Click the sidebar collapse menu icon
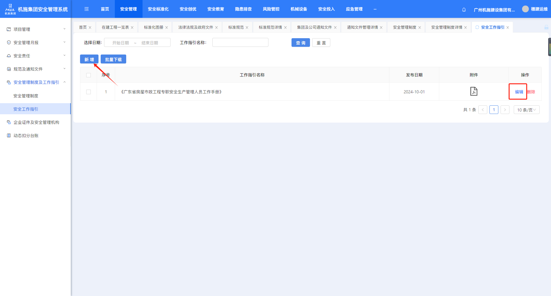The height and width of the screenshot is (296, 551). [x=86, y=9]
